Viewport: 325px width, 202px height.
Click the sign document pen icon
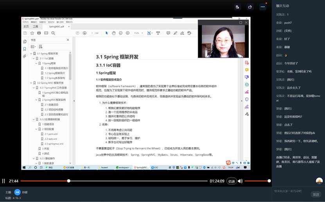[x=182, y=33]
